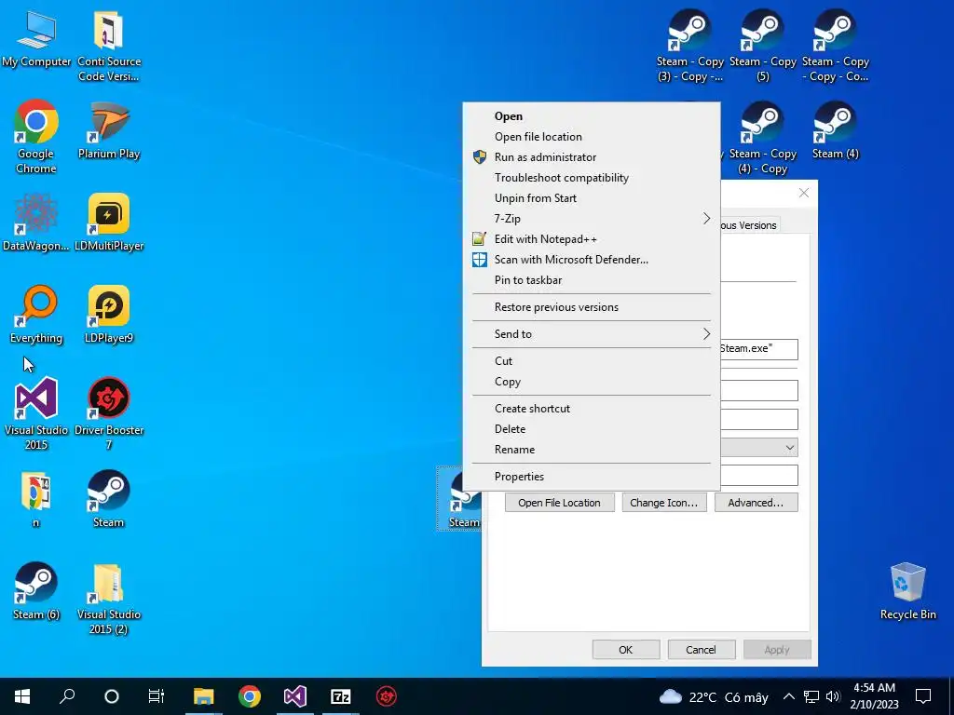Show hidden system tray icons chevron
Screen dimensions: 954x715
[x=788, y=696]
